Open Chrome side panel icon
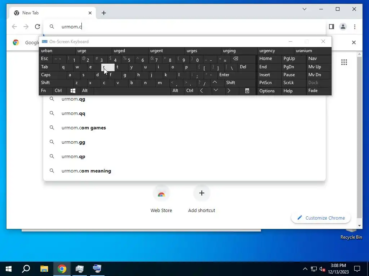 coord(332,27)
